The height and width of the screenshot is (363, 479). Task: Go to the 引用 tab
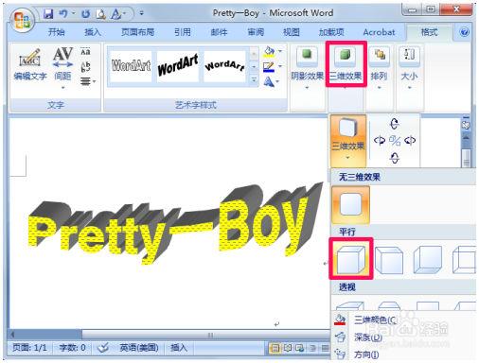pyautogui.click(x=183, y=32)
